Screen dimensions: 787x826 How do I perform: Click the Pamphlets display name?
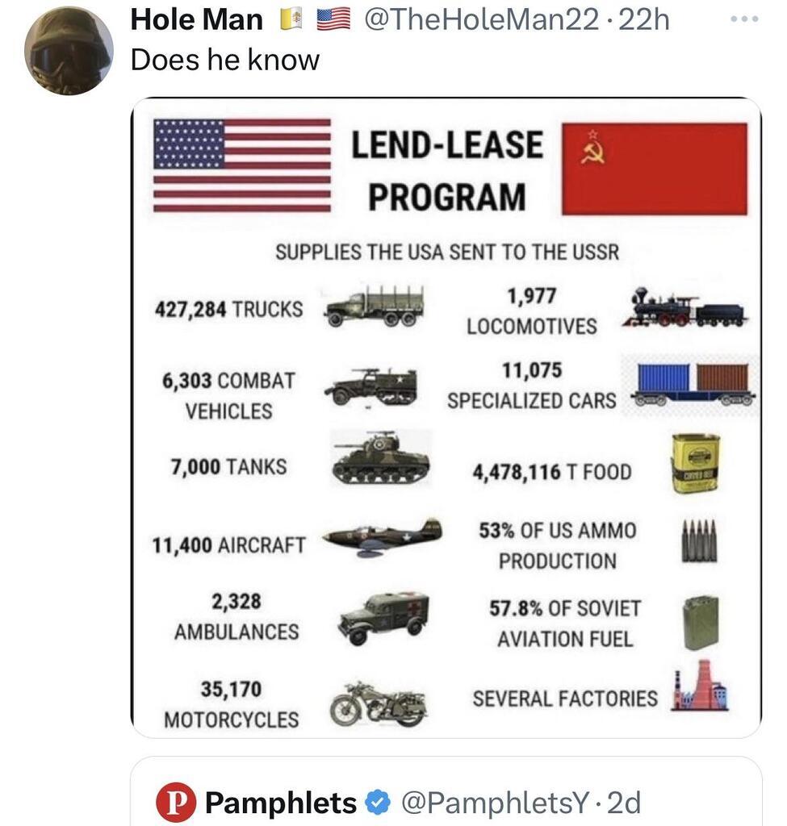[280, 803]
